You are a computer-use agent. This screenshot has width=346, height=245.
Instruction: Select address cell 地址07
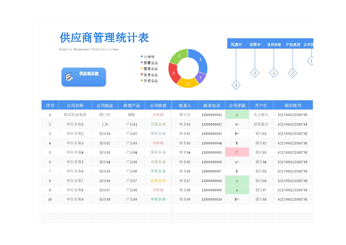(x=105, y=190)
